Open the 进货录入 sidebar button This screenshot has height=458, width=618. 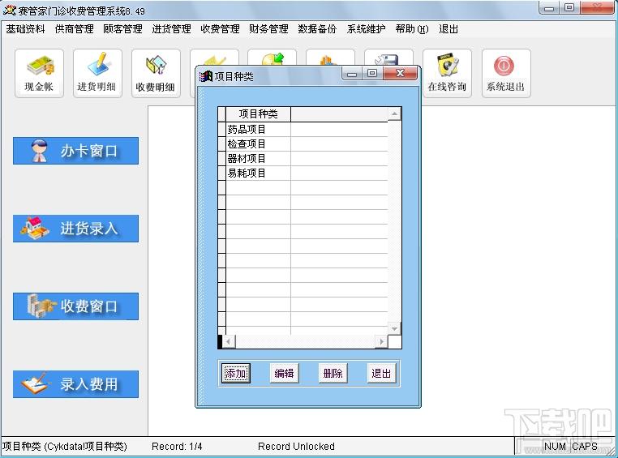tap(75, 229)
